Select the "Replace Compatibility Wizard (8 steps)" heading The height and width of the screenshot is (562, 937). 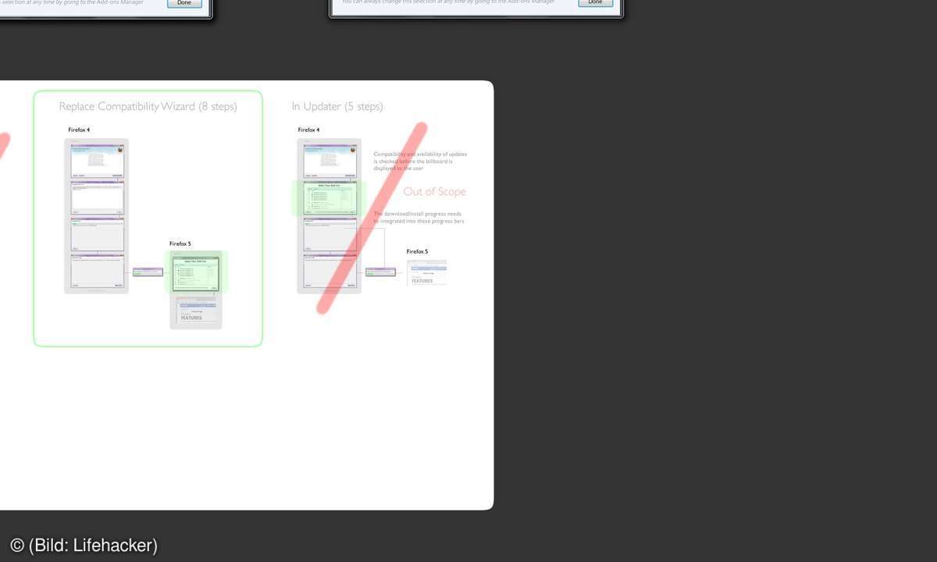point(148,106)
